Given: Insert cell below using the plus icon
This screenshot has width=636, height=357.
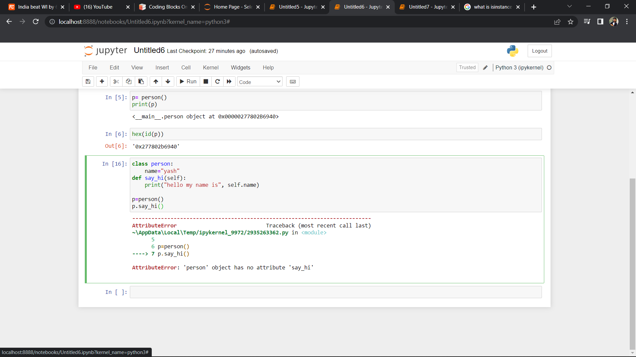Looking at the screenshot, I should point(102,82).
